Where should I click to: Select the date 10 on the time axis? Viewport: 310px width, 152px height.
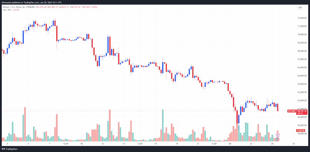[82, 144]
